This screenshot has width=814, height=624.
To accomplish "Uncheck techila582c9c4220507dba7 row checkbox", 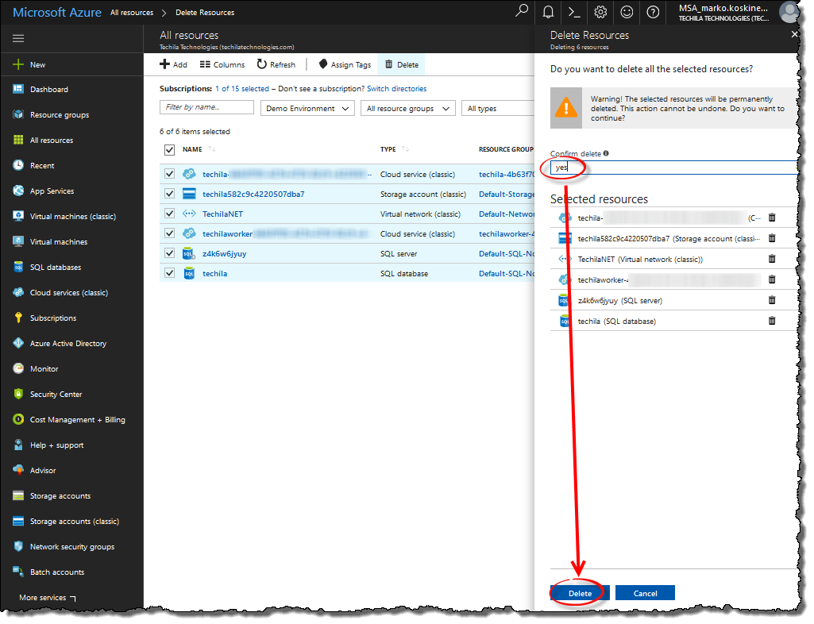I will point(169,194).
